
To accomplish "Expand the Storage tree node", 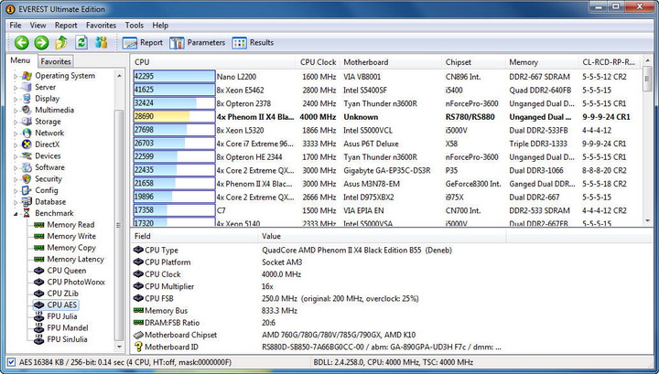I will 16,122.
